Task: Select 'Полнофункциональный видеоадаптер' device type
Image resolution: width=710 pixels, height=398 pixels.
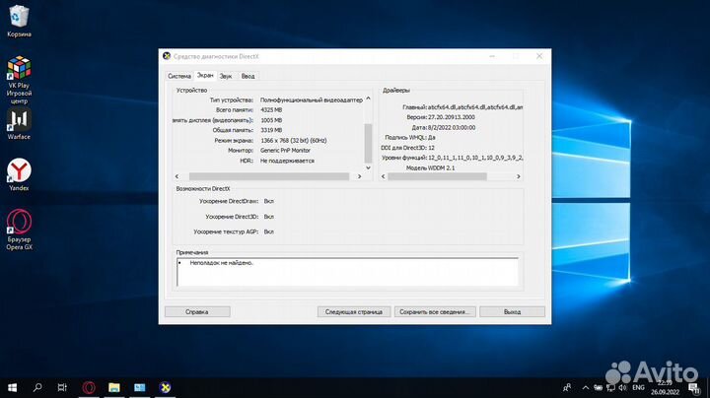Action: [x=311, y=99]
